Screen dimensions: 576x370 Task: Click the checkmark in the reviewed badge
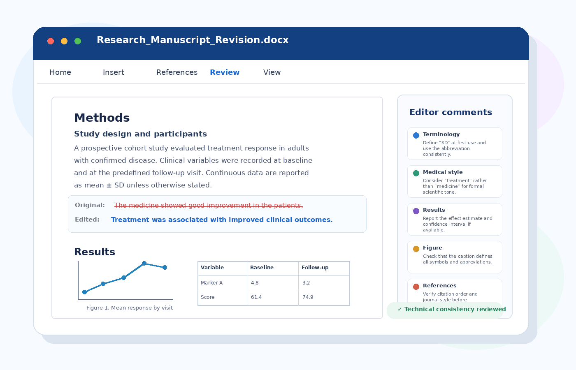pos(399,310)
